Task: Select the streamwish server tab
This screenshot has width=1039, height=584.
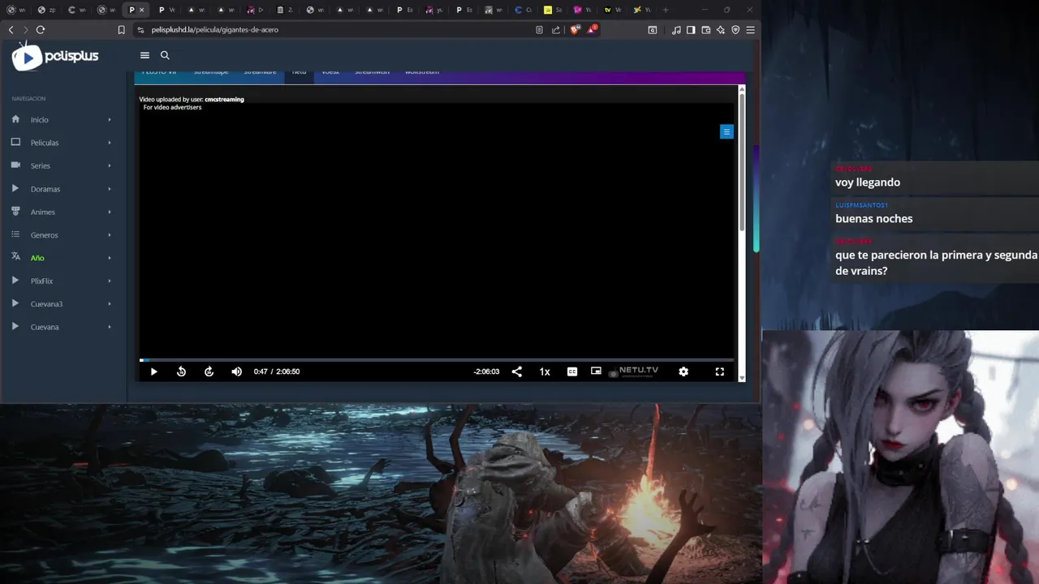Action: pos(372,72)
